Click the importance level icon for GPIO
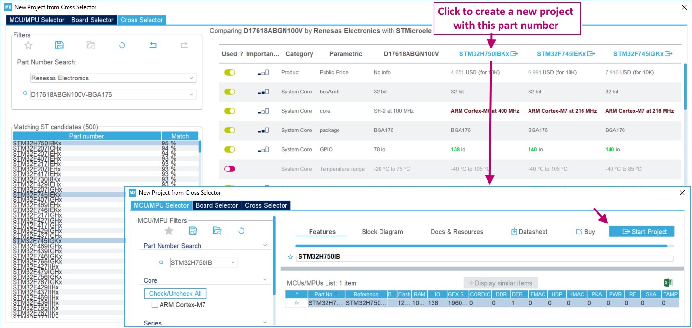 tap(263, 150)
